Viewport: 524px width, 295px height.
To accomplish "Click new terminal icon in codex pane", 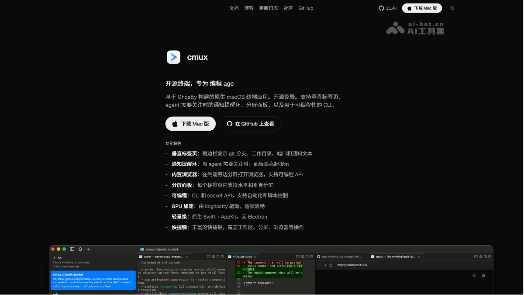I will tap(209, 257).
